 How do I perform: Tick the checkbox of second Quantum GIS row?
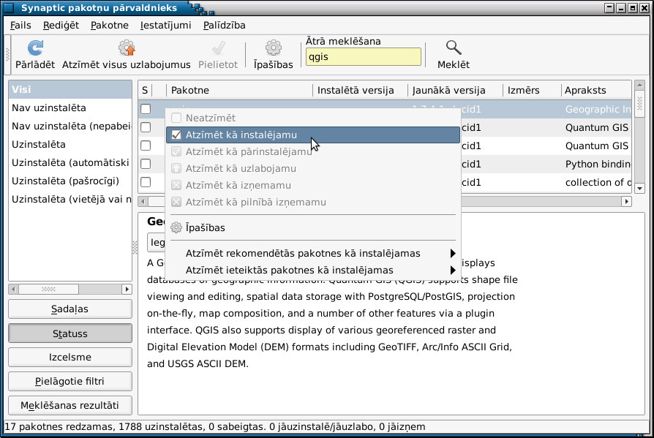(146, 146)
